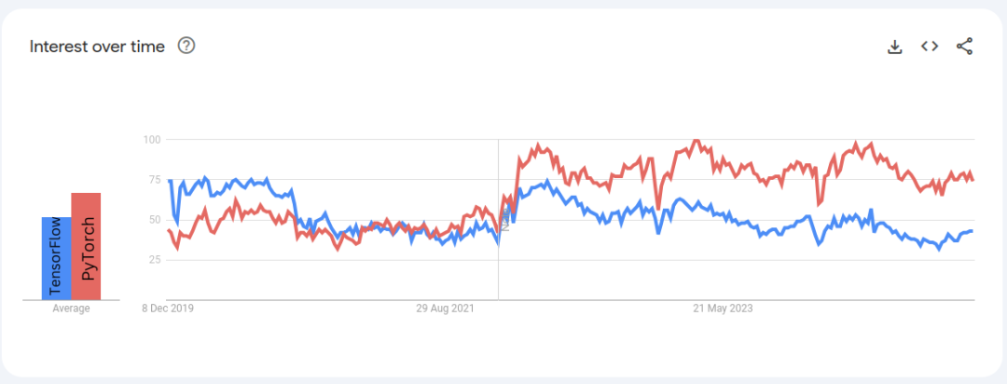Image resolution: width=1007 pixels, height=384 pixels.
Task: Click the red PyTorch line's peak at 100
Action: (x=696, y=141)
